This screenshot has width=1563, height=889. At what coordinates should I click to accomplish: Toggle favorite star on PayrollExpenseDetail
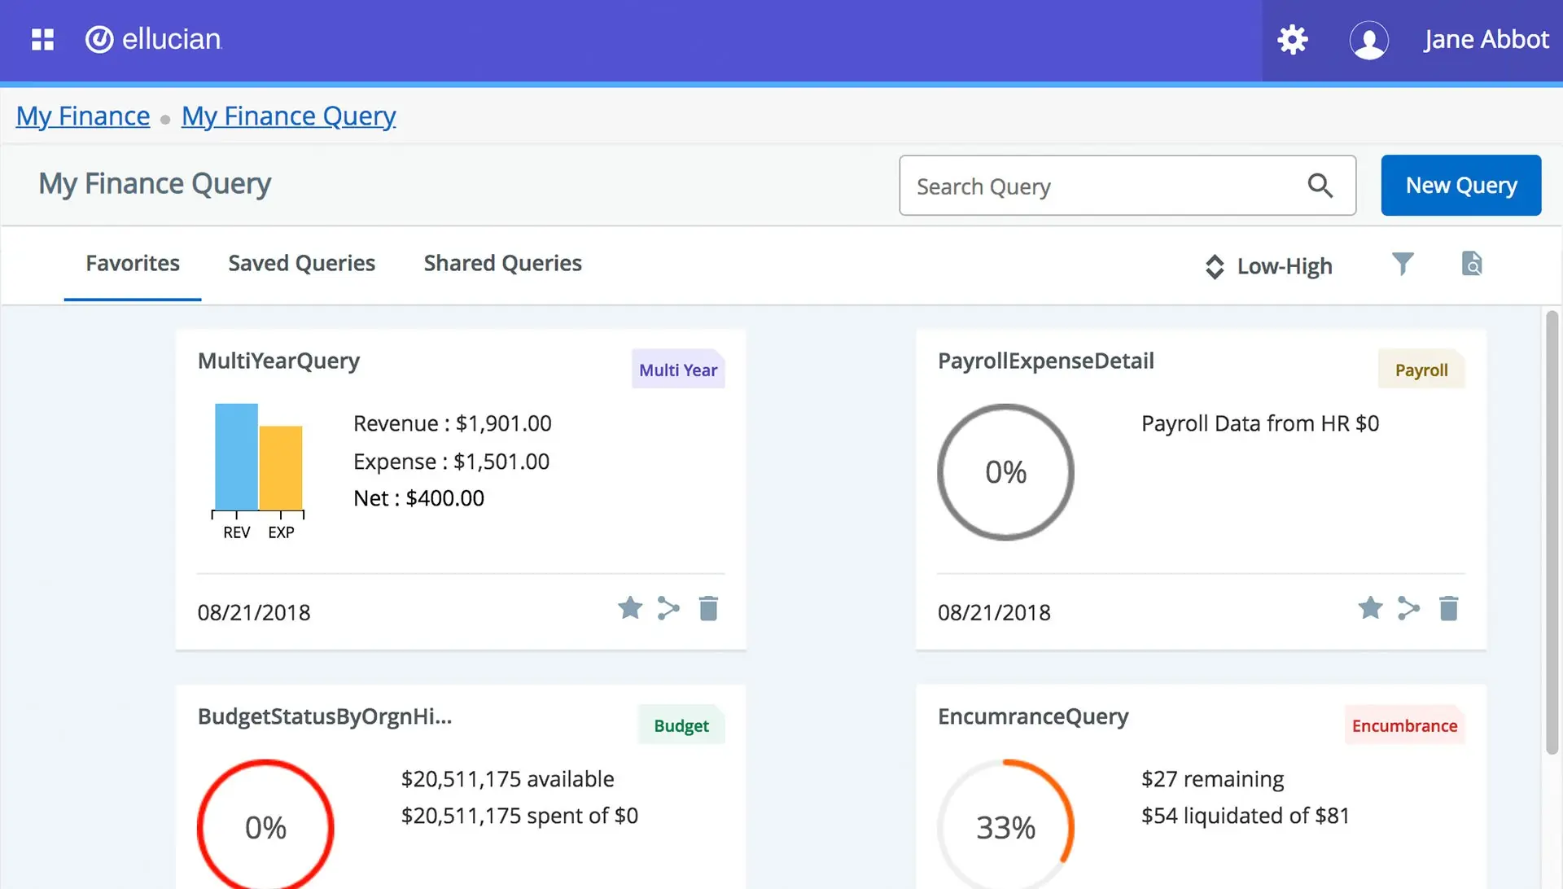click(x=1370, y=608)
